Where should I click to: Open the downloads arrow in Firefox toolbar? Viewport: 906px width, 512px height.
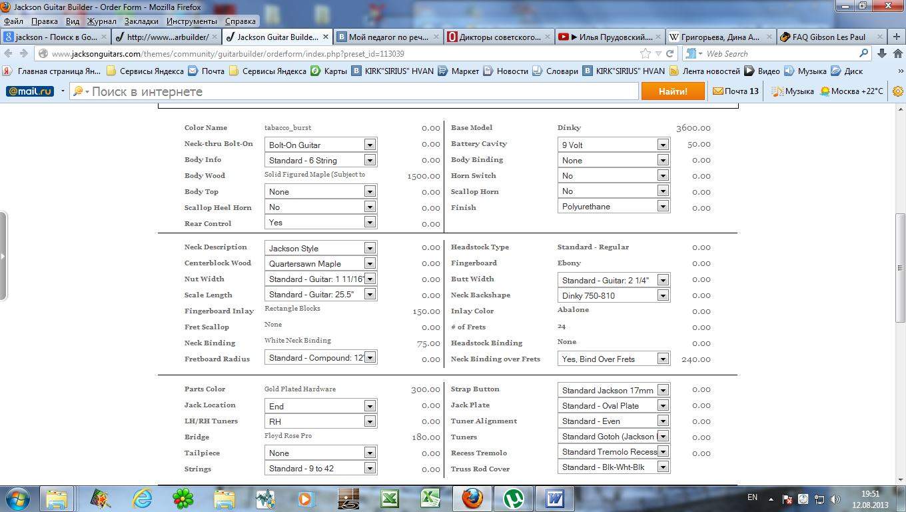pos(882,54)
